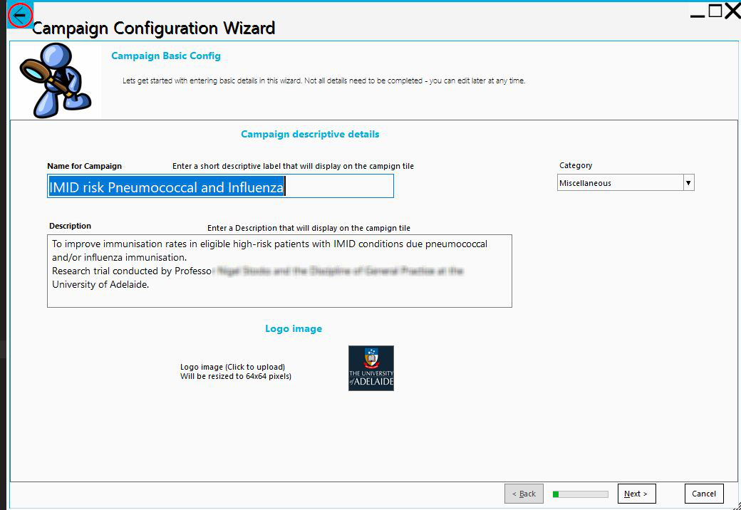This screenshot has height=510, width=741.
Task: Click the green wizard progress bar
Action: coord(580,494)
